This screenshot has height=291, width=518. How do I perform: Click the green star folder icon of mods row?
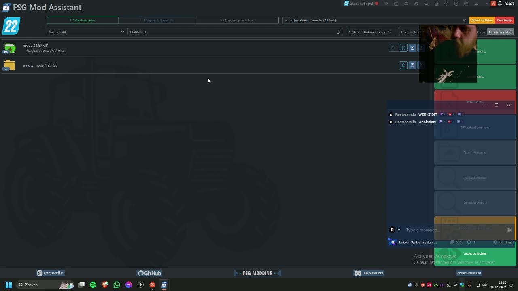coord(9,48)
